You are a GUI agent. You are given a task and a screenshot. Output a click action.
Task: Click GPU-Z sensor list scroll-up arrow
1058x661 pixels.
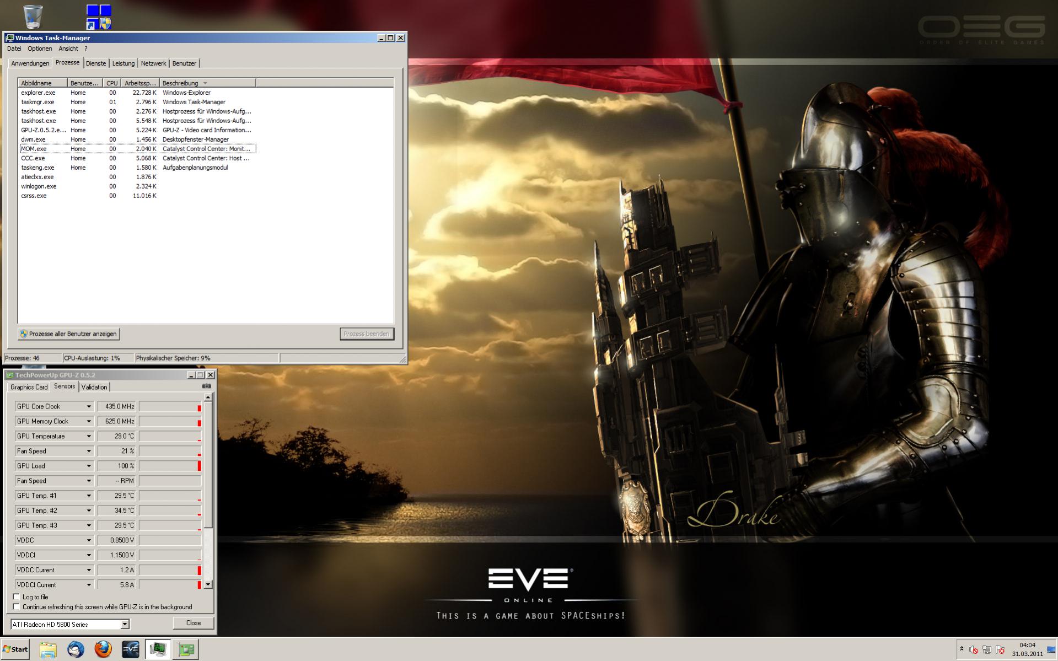(208, 397)
